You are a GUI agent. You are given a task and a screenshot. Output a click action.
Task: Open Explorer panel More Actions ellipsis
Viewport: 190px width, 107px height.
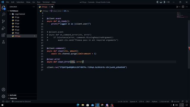[x=34, y=7]
